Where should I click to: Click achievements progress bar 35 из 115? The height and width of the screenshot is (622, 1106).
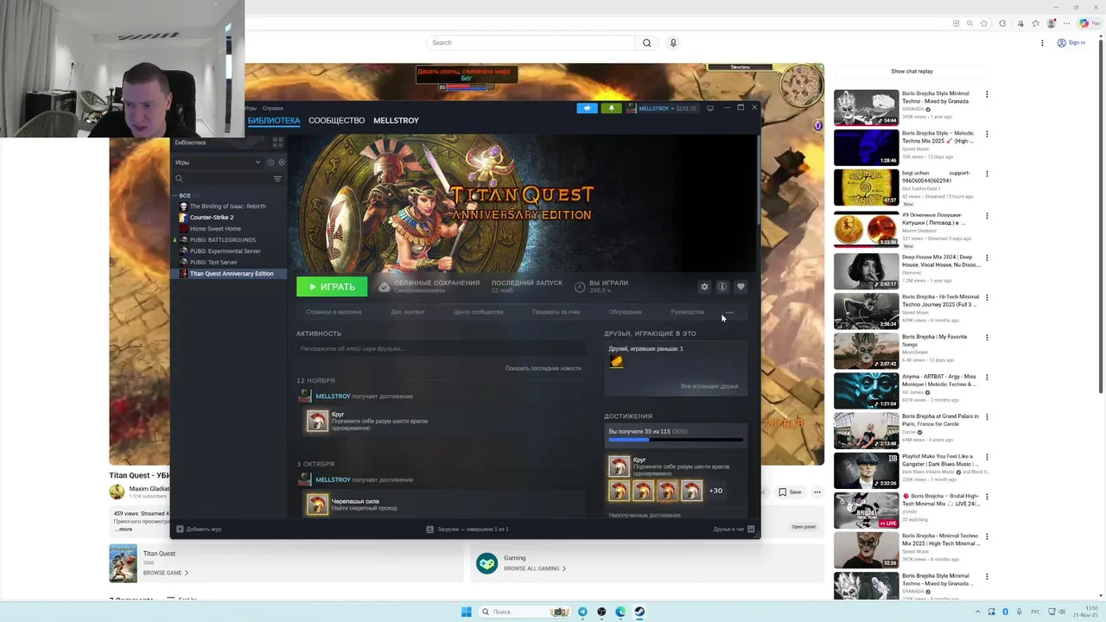(x=675, y=439)
